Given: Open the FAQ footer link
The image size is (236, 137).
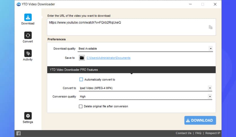Looking at the screenshot, I should pyautogui.click(x=198, y=133).
